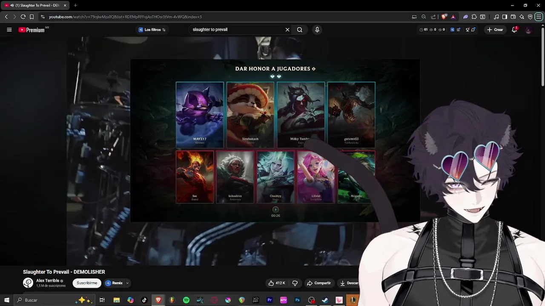This screenshot has width=545, height=306.
Task: Open the Alex Terrible channel name link
Action: point(48,280)
